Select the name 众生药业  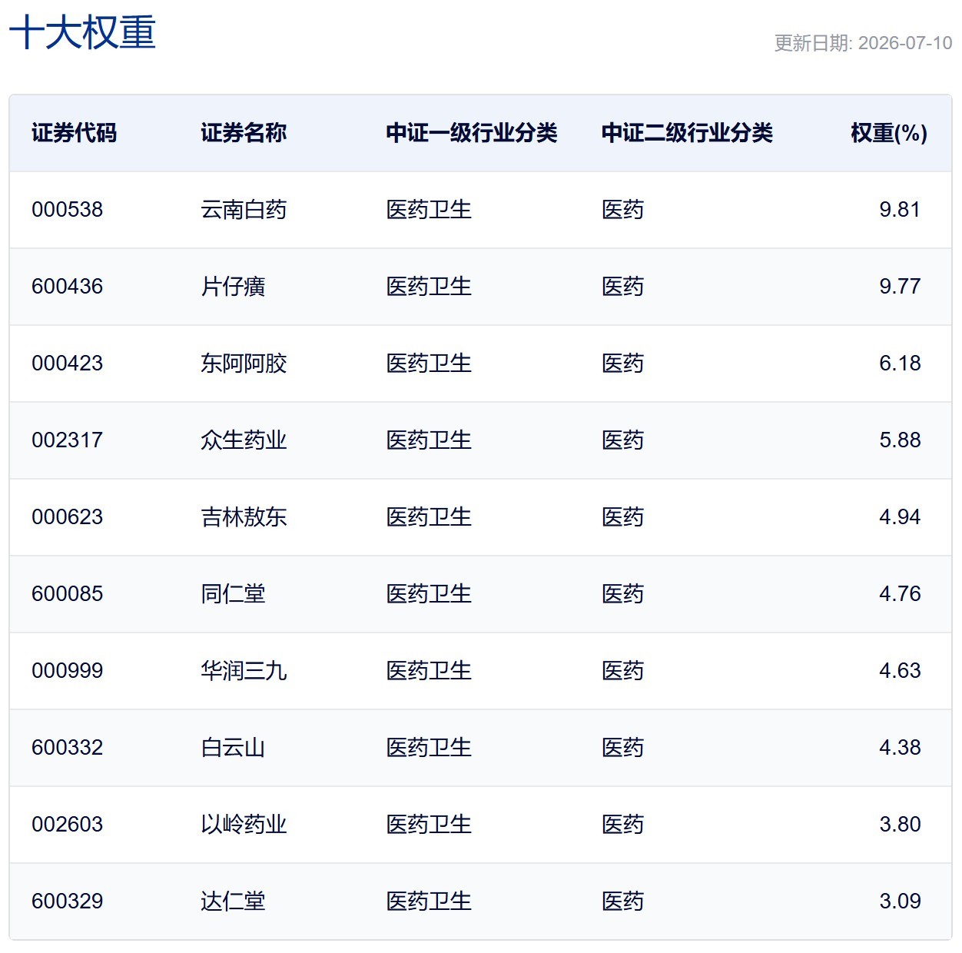coord(244,440)
